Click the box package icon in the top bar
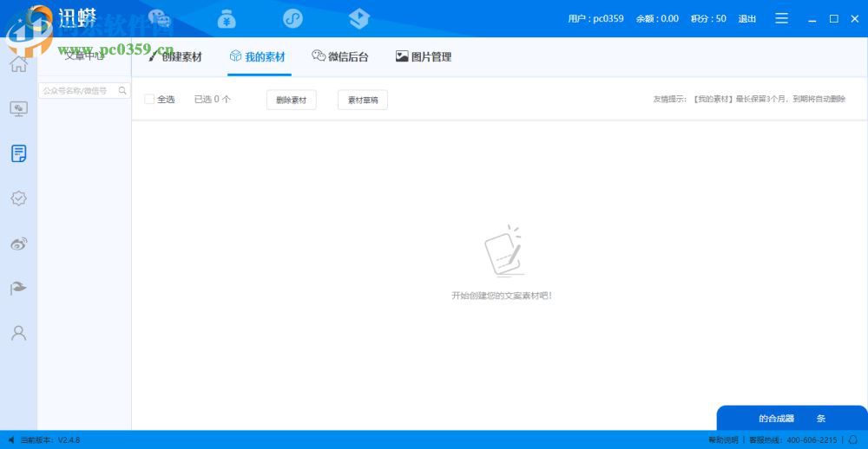The height and width of the screenshot is (449, 868). [359, 19]
